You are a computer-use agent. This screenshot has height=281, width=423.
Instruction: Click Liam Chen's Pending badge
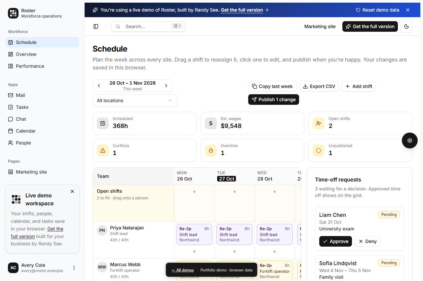(x=389, y=215)
